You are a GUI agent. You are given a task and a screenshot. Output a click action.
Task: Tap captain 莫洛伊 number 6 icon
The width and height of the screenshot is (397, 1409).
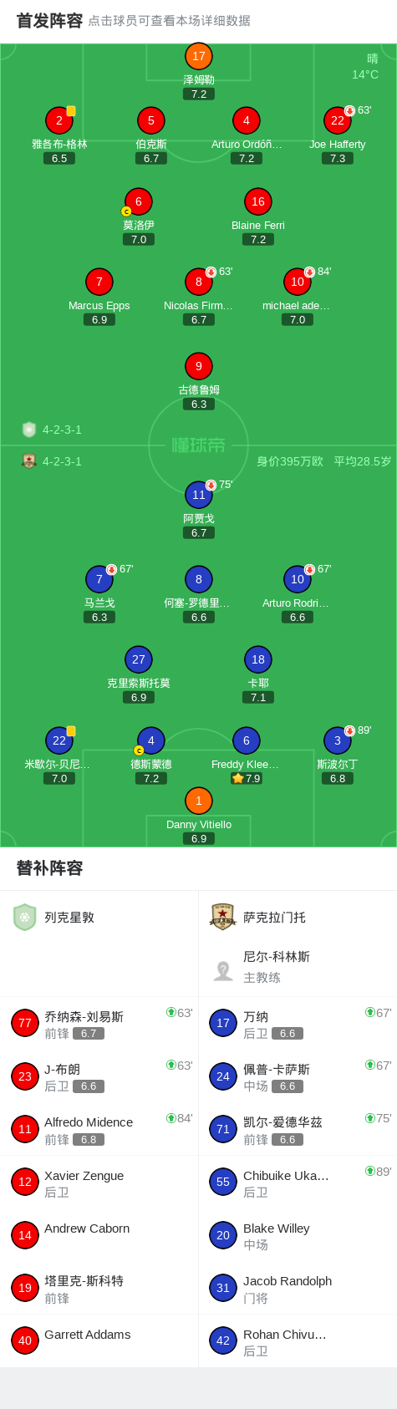coord(138,201)
